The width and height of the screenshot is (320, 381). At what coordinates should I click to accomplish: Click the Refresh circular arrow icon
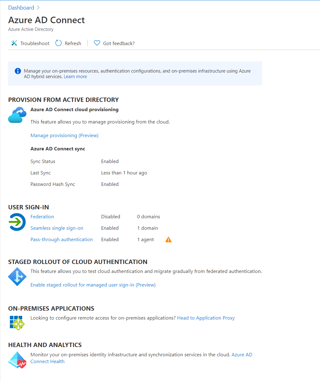tap(59, 43)
